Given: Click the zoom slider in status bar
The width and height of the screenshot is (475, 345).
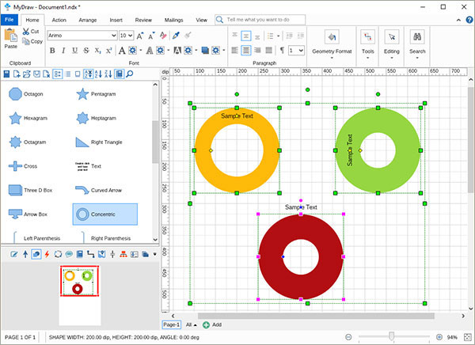Looking at the screenshot, I should [x=392, y=337].
